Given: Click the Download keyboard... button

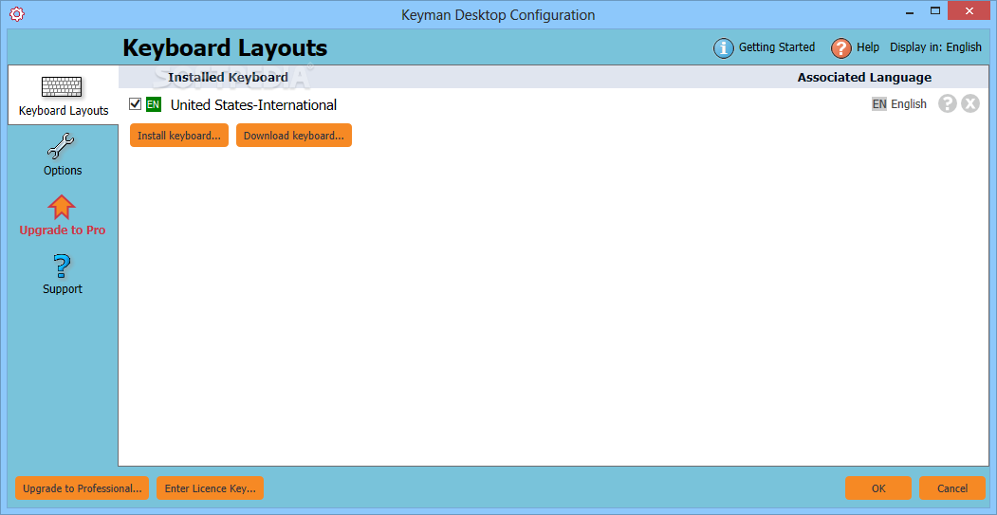Looking at the screenshot, I should (x=294, y=136).
